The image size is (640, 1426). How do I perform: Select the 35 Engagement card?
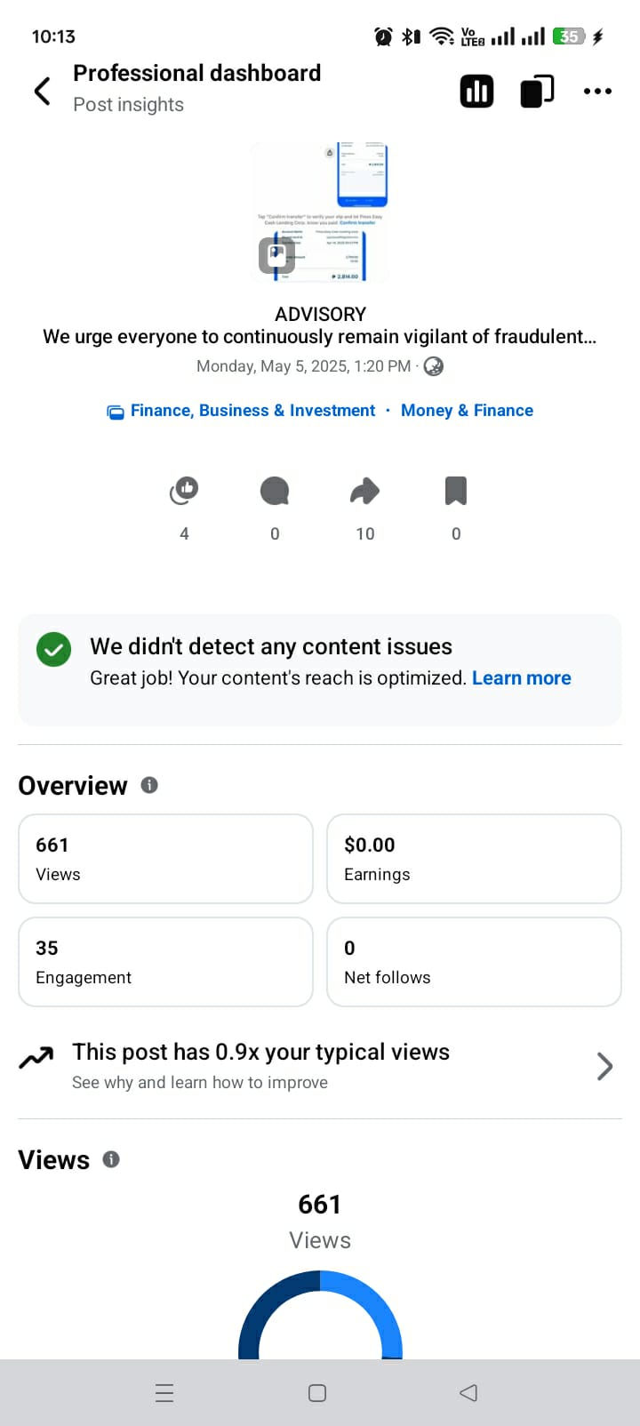click(165, 962)
